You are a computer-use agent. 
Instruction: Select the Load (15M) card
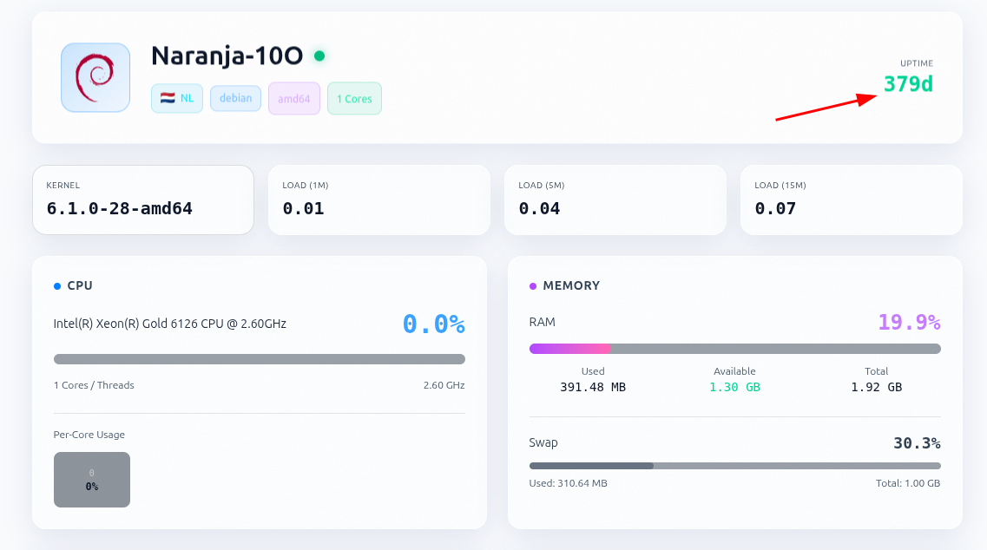point(851,200)
